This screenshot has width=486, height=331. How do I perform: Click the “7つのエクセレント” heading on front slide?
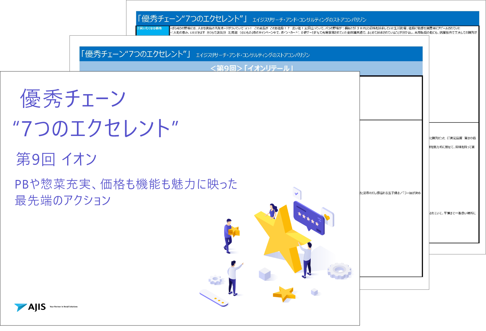tap(95, 128)
